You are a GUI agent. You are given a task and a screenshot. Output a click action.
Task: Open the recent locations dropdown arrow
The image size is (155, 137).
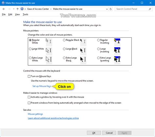tap(14, 9)
